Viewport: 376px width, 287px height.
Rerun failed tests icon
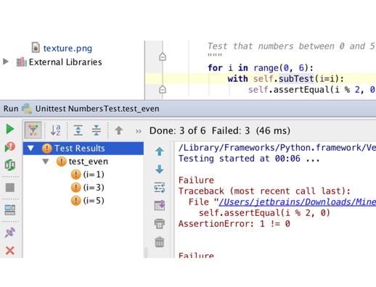(x=10, y=147)
